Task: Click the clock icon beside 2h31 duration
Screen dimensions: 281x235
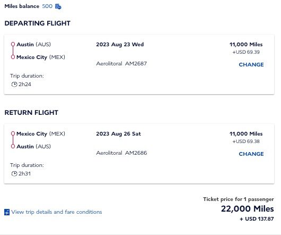Action: (14, 174)
